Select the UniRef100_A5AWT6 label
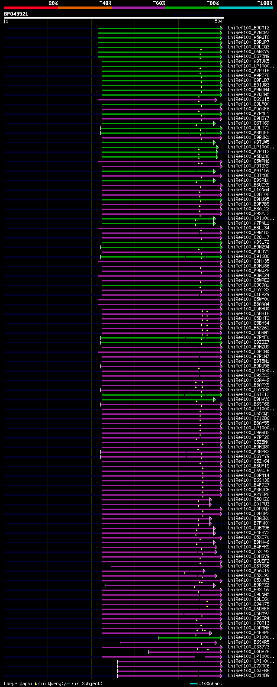 point(248,37)
